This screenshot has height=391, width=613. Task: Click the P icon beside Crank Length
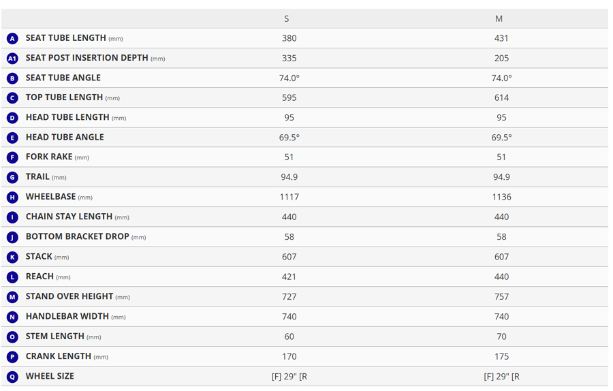(12, 357)
